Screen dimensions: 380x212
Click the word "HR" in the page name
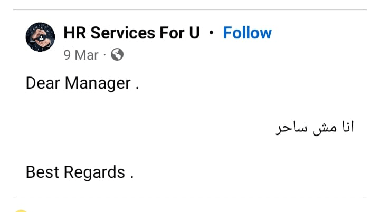pyautogui.click(x=75, y=33)
